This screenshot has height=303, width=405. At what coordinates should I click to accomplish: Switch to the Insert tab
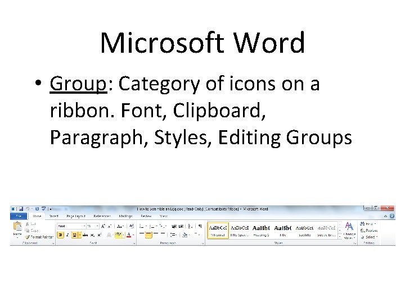tap(54, 216)
